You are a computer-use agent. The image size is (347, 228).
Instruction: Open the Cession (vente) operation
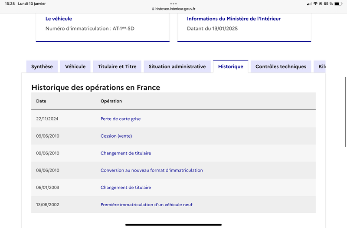(x=116, y=136)
